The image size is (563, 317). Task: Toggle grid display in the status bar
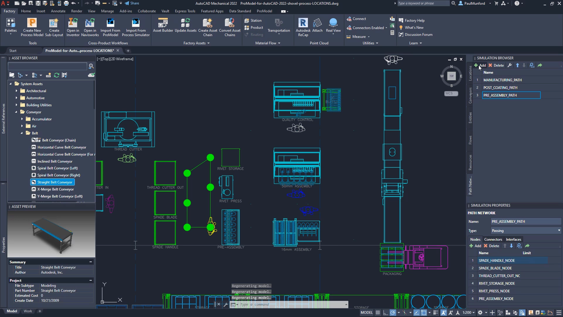378,312
